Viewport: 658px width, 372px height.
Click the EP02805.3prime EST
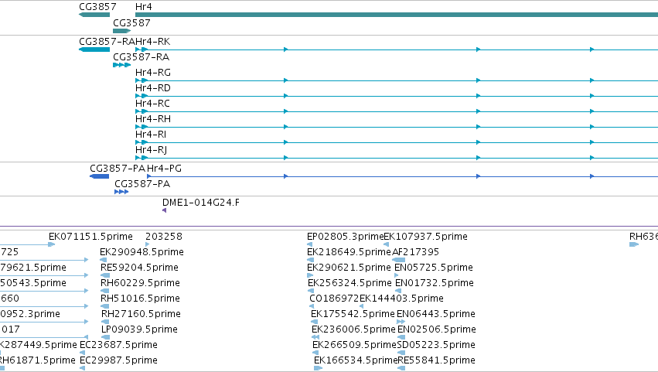pos(310,244)
